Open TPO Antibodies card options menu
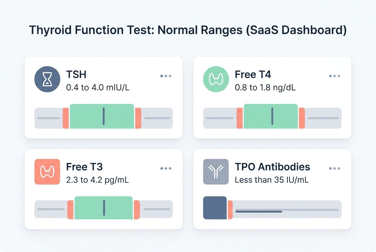Screen dimensions: 376x252 click(x=334, y=168)
